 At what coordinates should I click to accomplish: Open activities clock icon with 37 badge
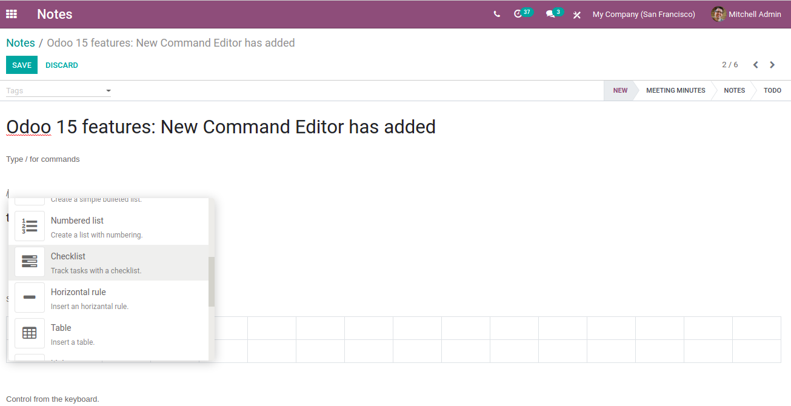[518, 14]
